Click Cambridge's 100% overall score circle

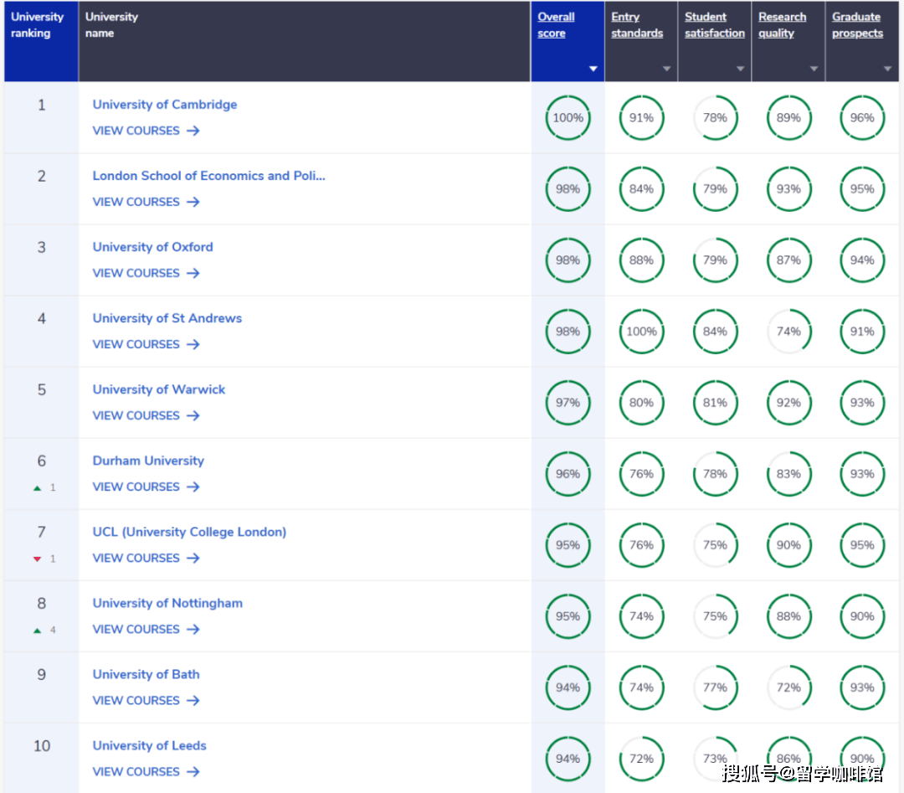pyautogui.click(x=568, y=118)
